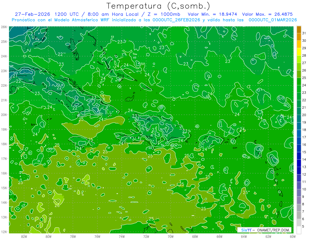Click the "19" value on color scale
Viewport: 311px width, 240px height.
[x=304, y=122]
